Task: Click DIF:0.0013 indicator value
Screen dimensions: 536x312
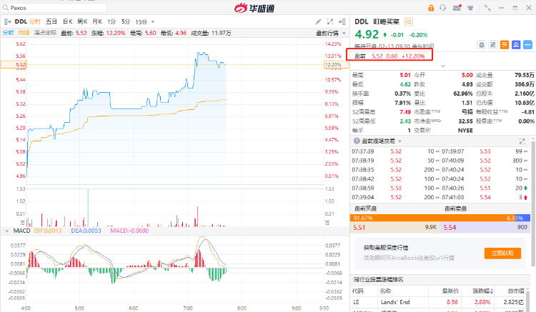Action: point(48,231)
